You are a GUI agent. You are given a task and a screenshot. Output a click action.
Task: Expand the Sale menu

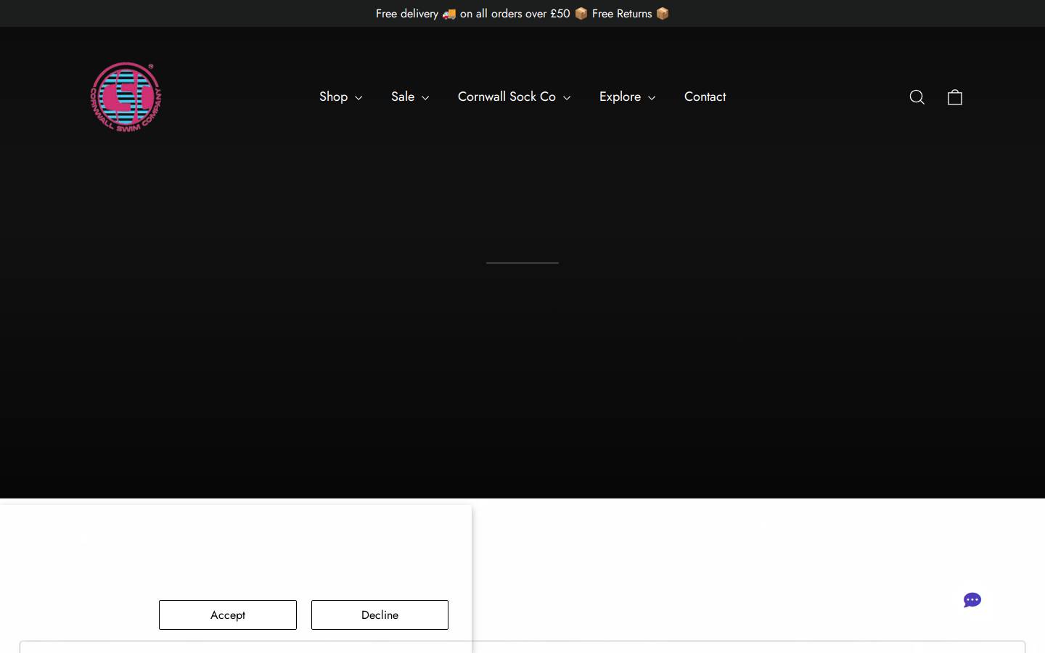point(410,96)
